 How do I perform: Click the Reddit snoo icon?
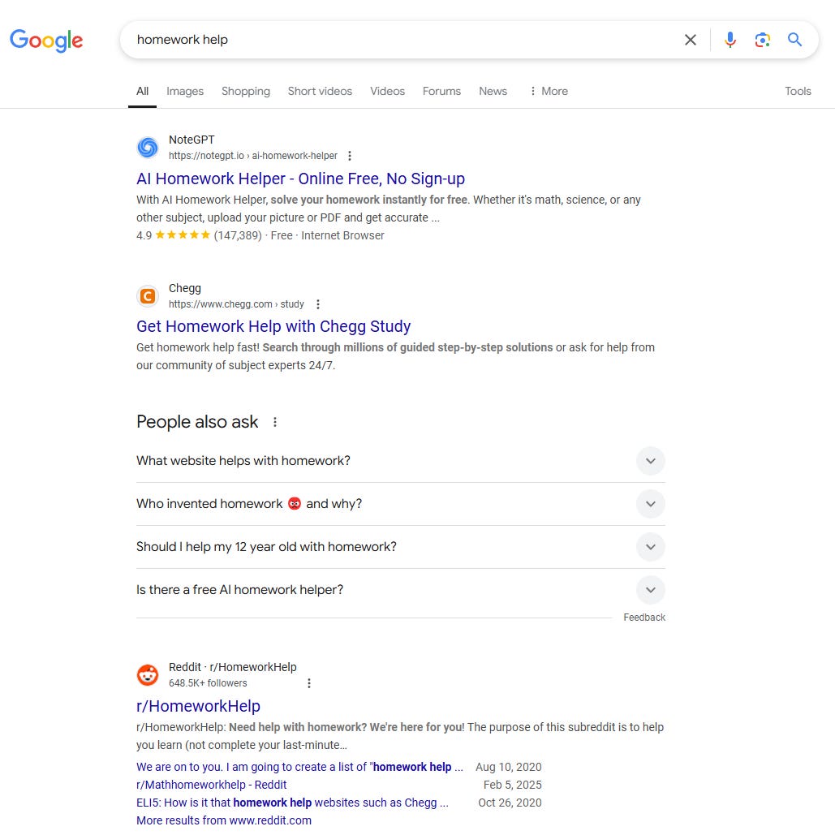pos(148,674)
